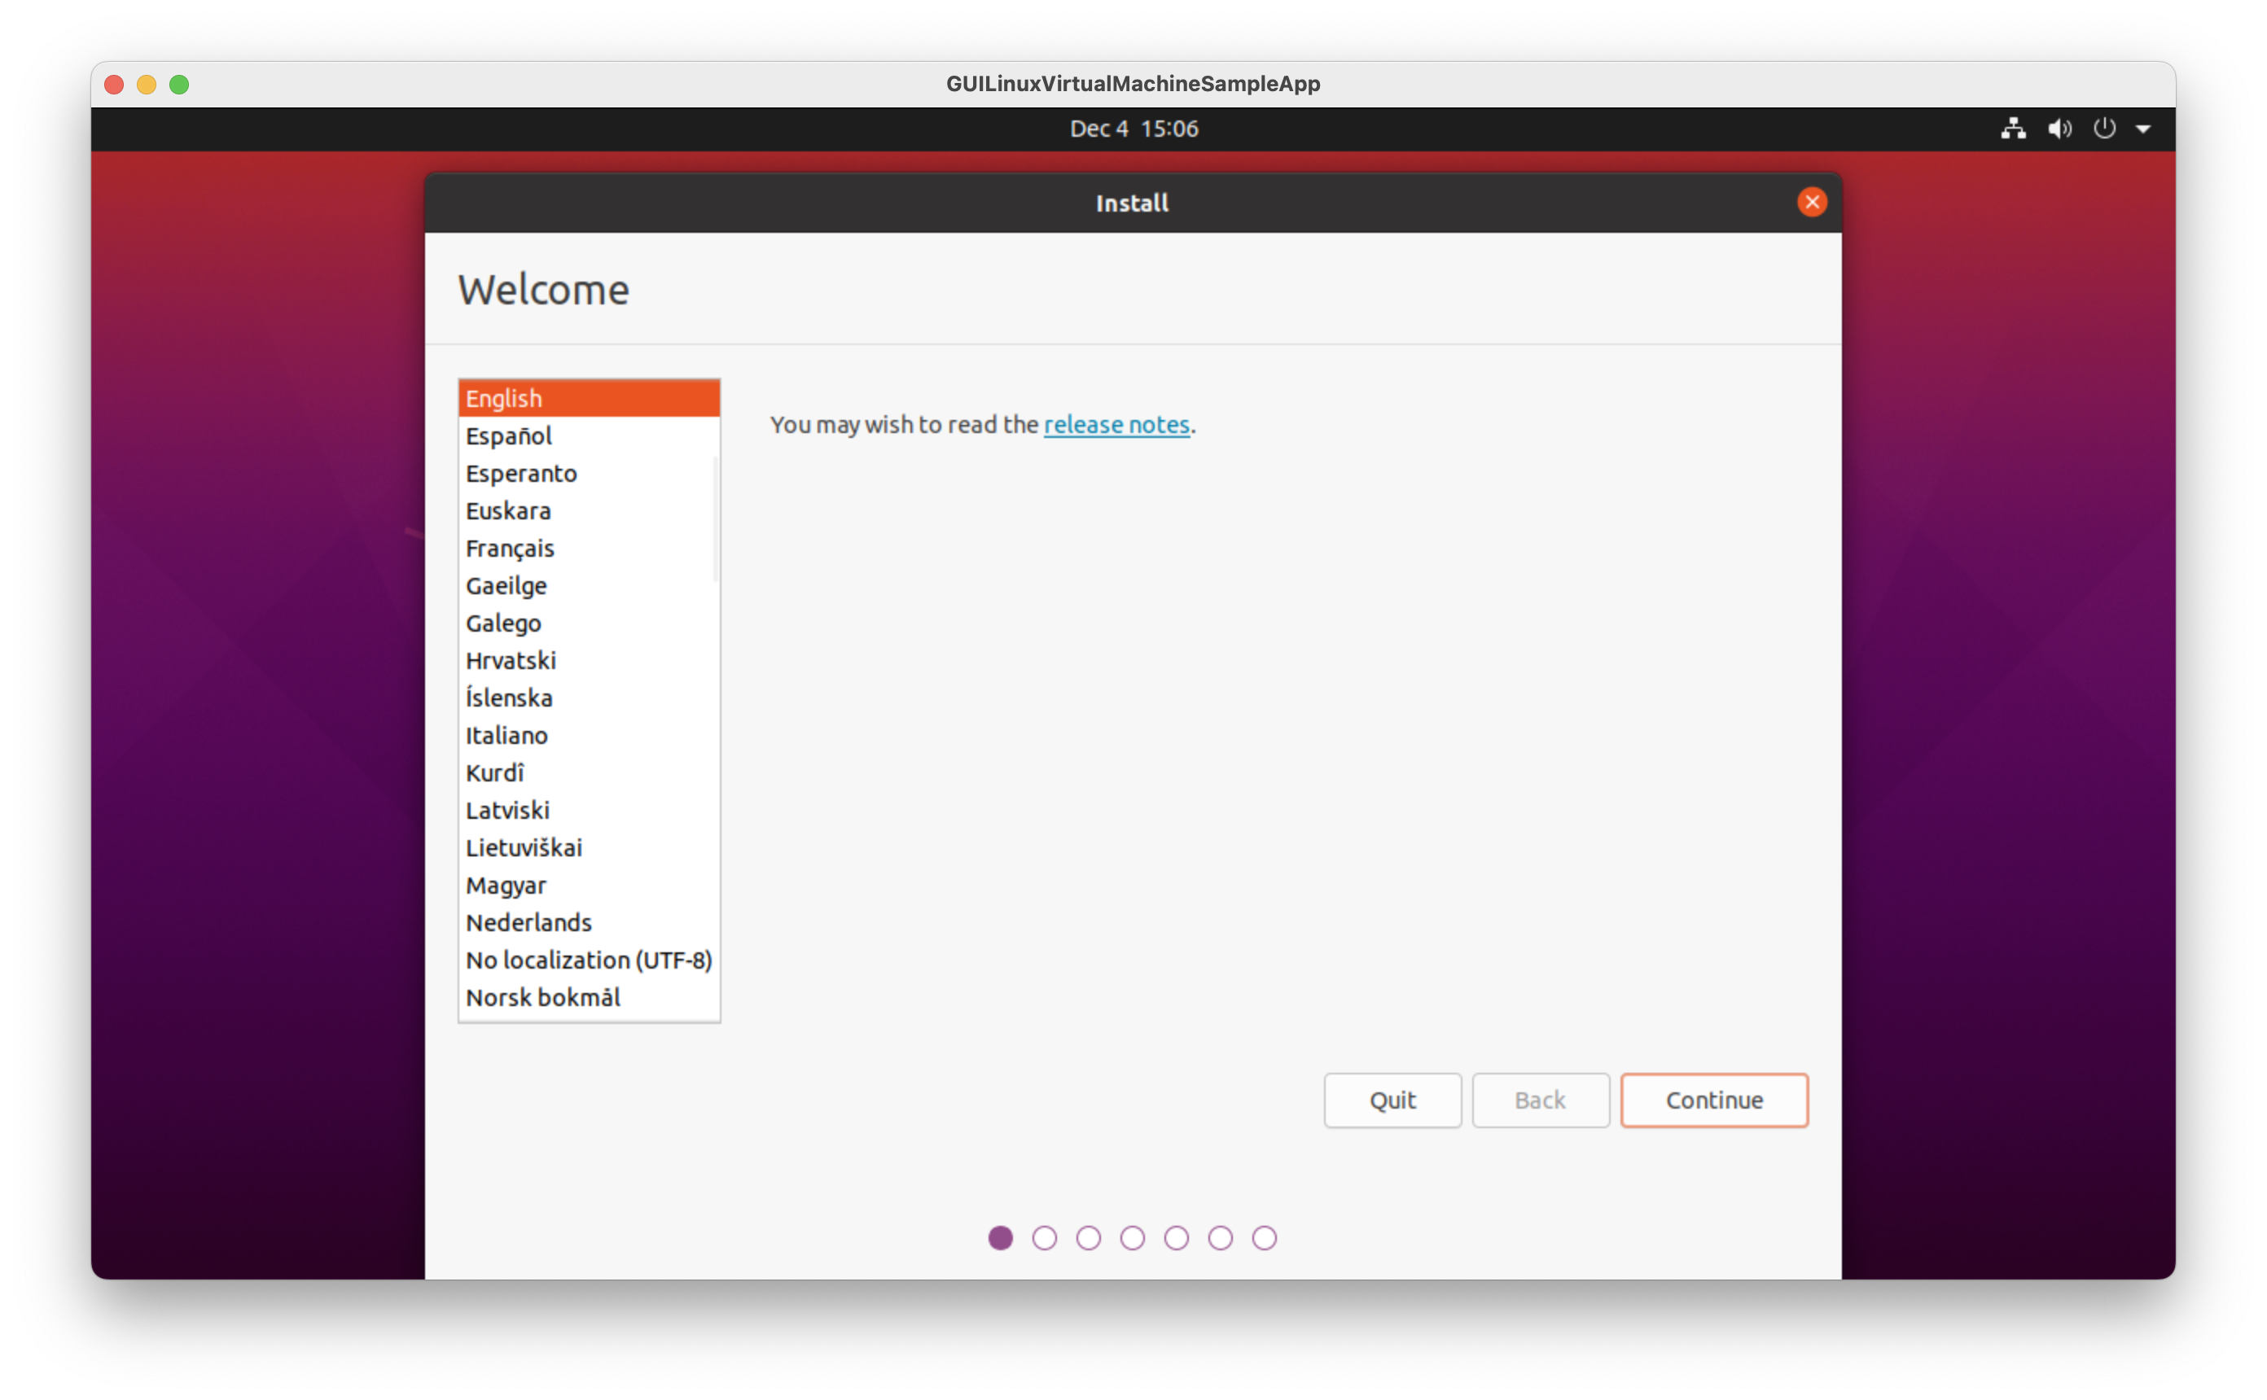Viewport: 2267px width, 1400px height.
Task: Select Euskara language
Action: click(589, 510)
